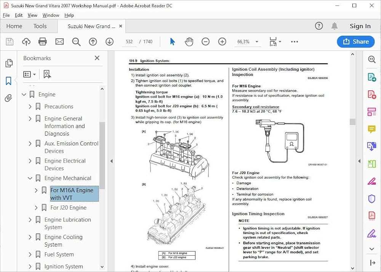Zoom out with minus icon

point(206,42)
